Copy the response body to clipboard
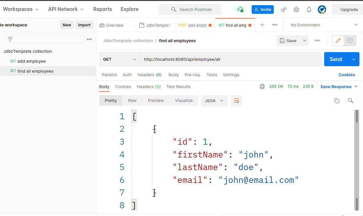This screenshot has width=363, height=216. [337, 101]
